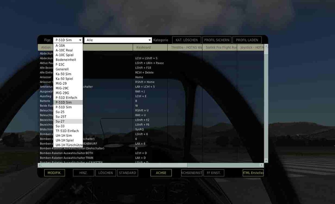The width and height of the screenshot is (335, 204).
Task: Click Saitek Pro Flight Rudder column header
Action: click(x=220, y=48)
